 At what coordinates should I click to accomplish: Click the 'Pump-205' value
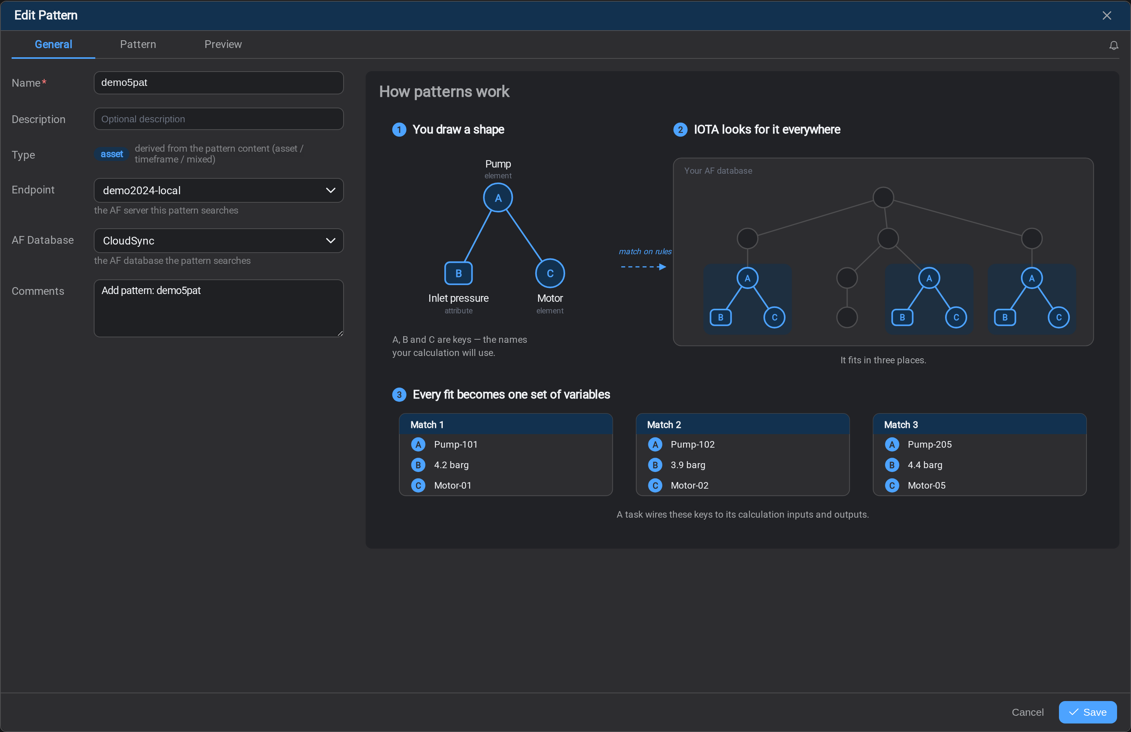(x=930, y=444)
